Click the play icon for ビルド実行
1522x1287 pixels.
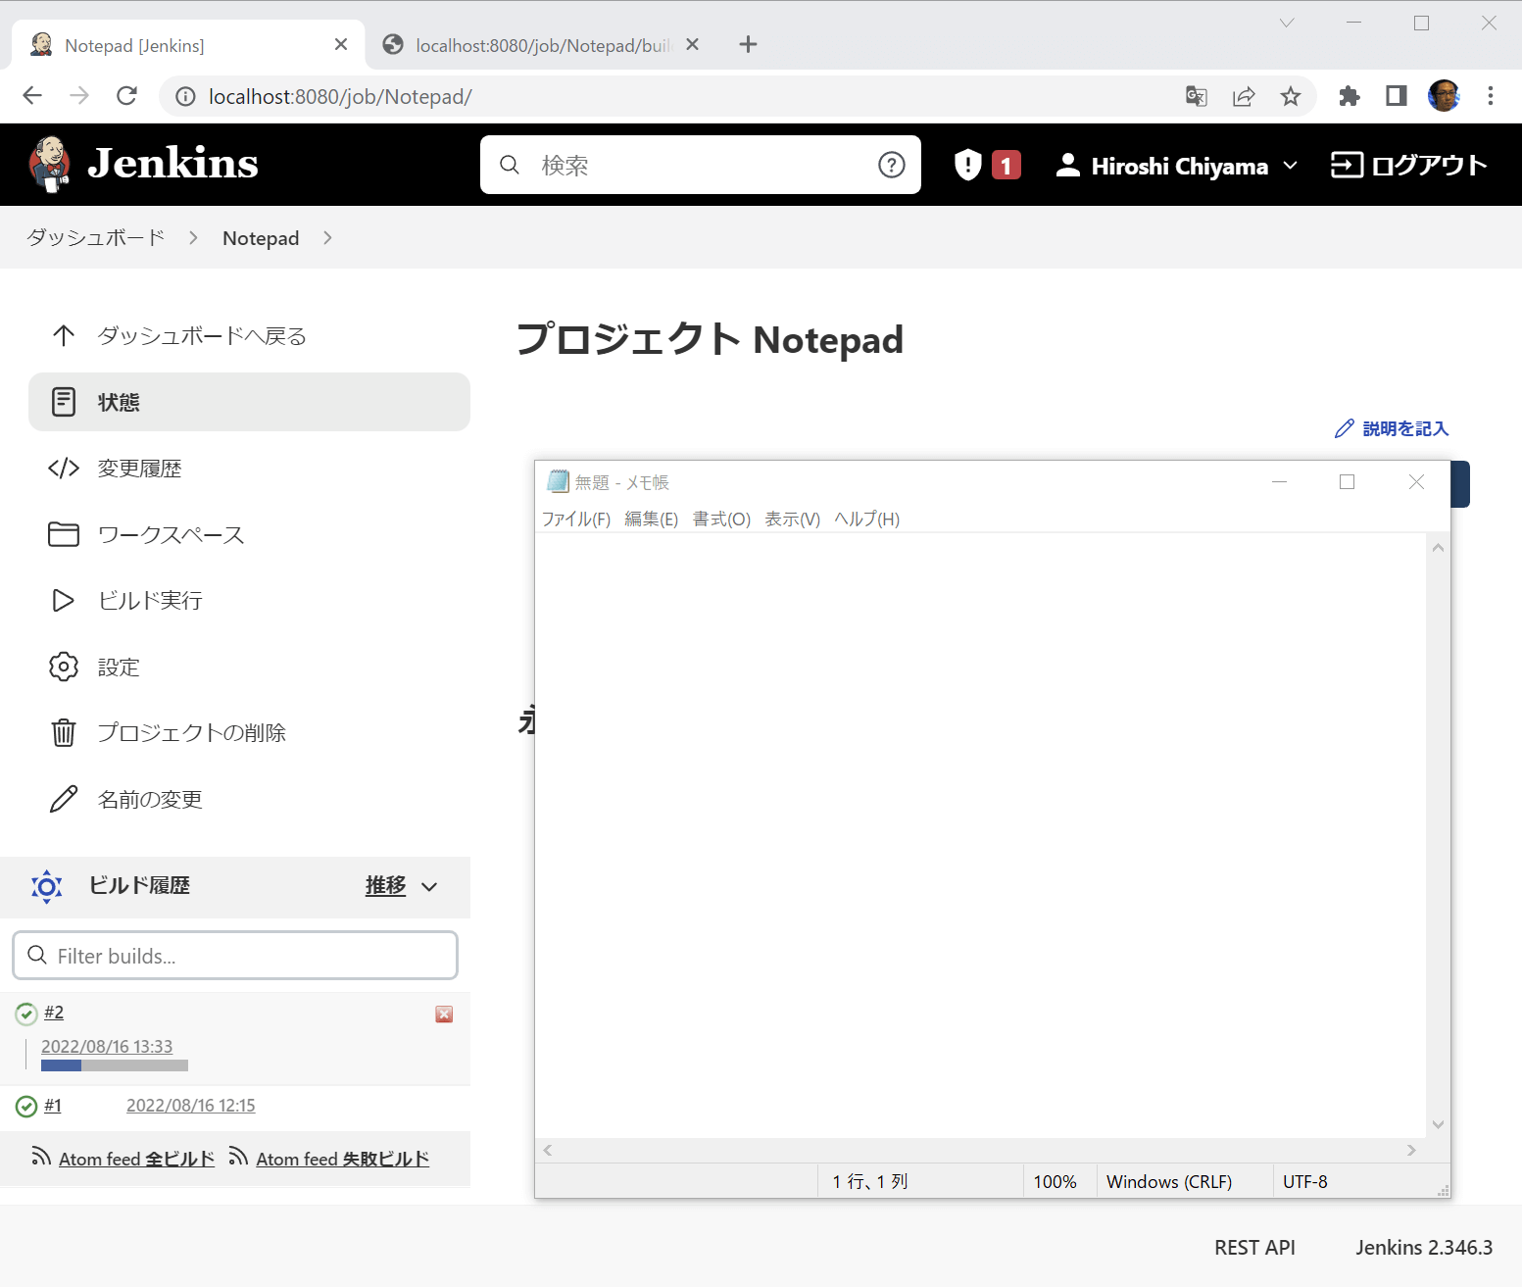(64, 601)
